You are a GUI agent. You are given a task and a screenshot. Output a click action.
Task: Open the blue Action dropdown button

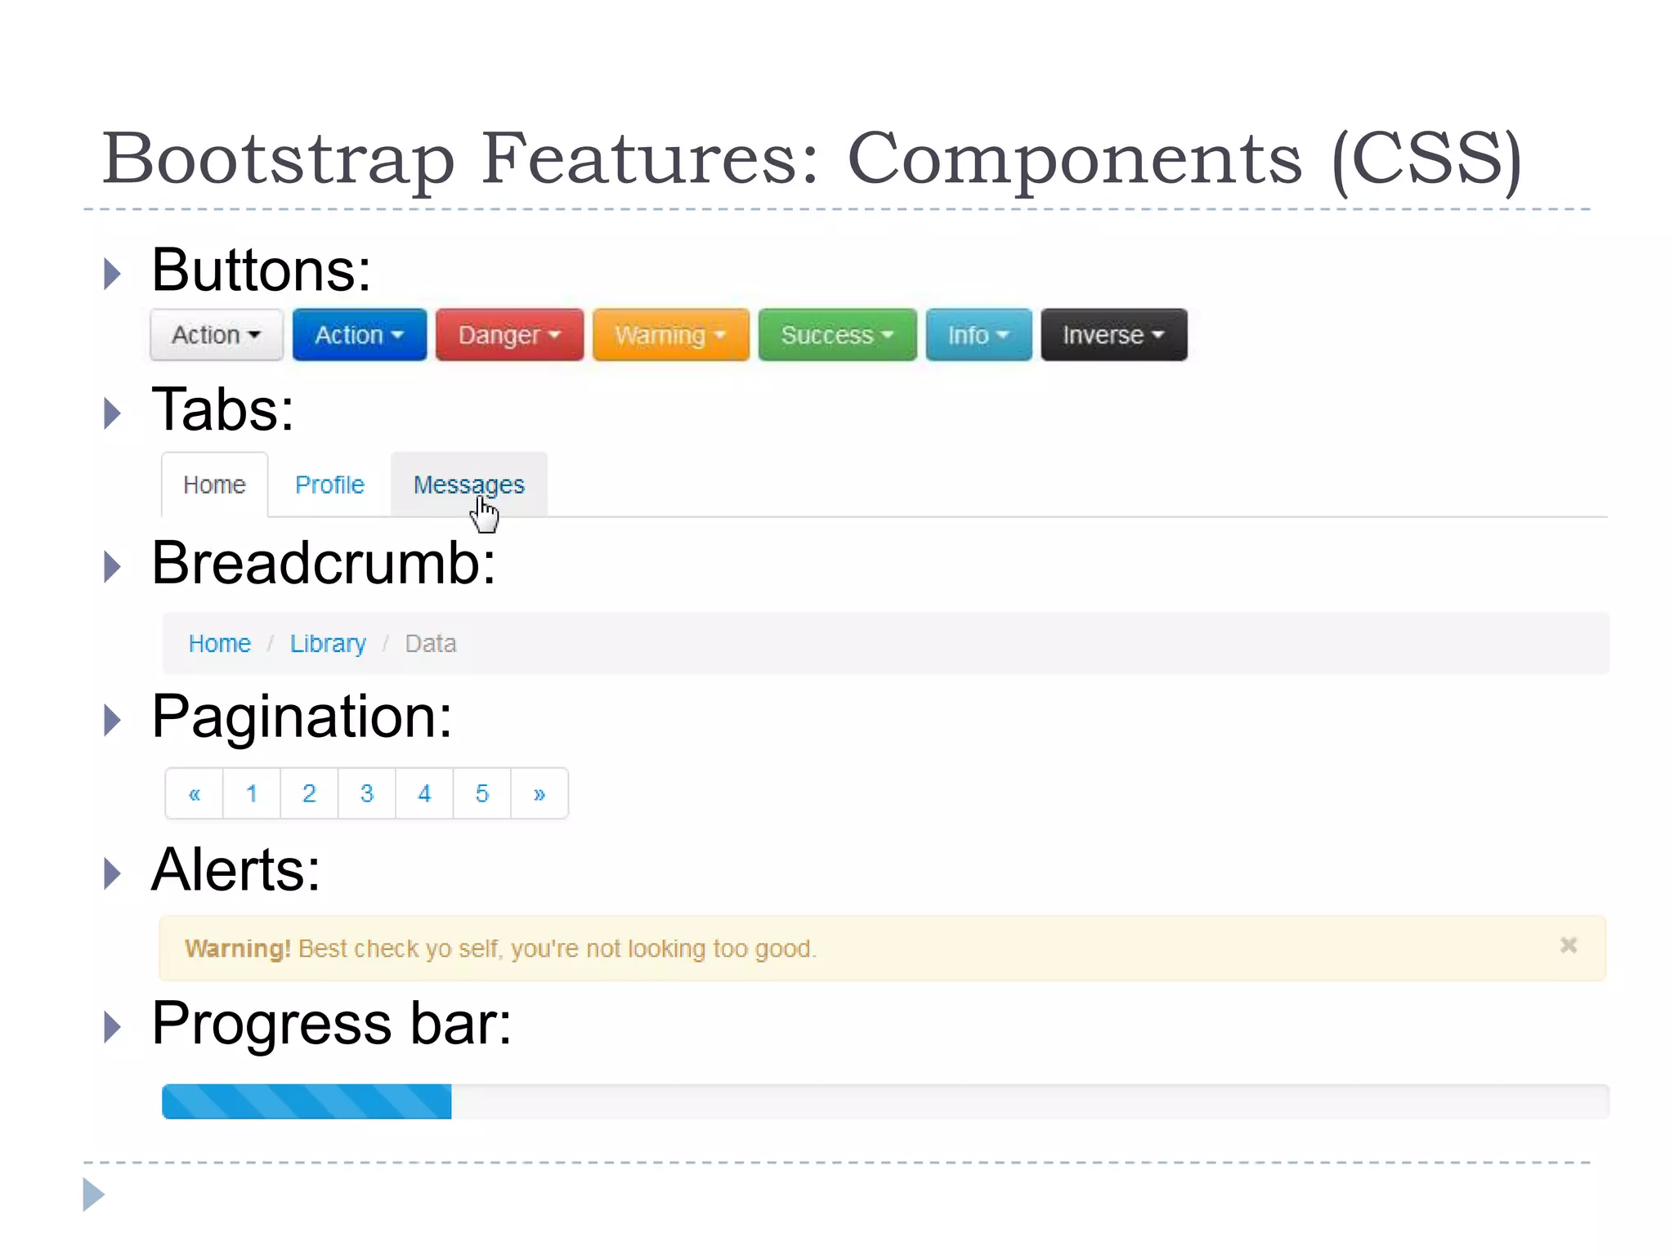point(360,335)
